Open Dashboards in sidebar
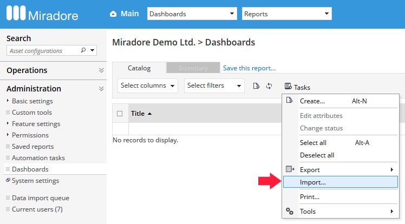The height and width of the screenshot is (224, 405). [30, 169]
